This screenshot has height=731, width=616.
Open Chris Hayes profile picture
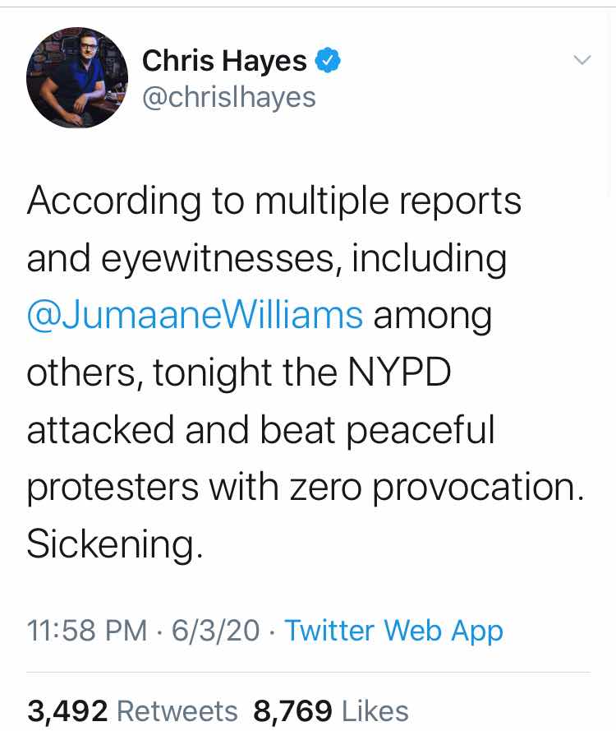77,77
